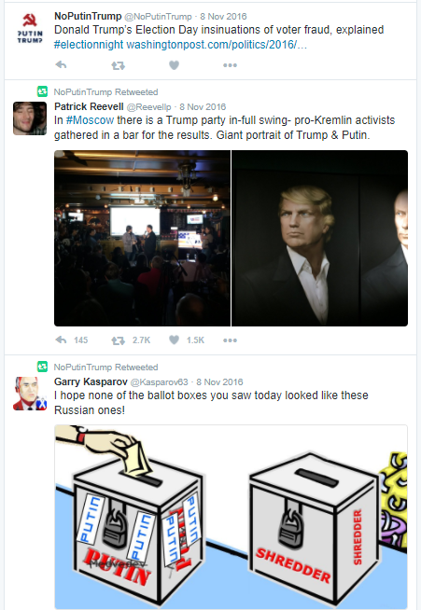Open the 8 Nov 2016 timestamp on Kasparov's tweet
This screenshot has height=610, width=421.
tap(219, 382)
